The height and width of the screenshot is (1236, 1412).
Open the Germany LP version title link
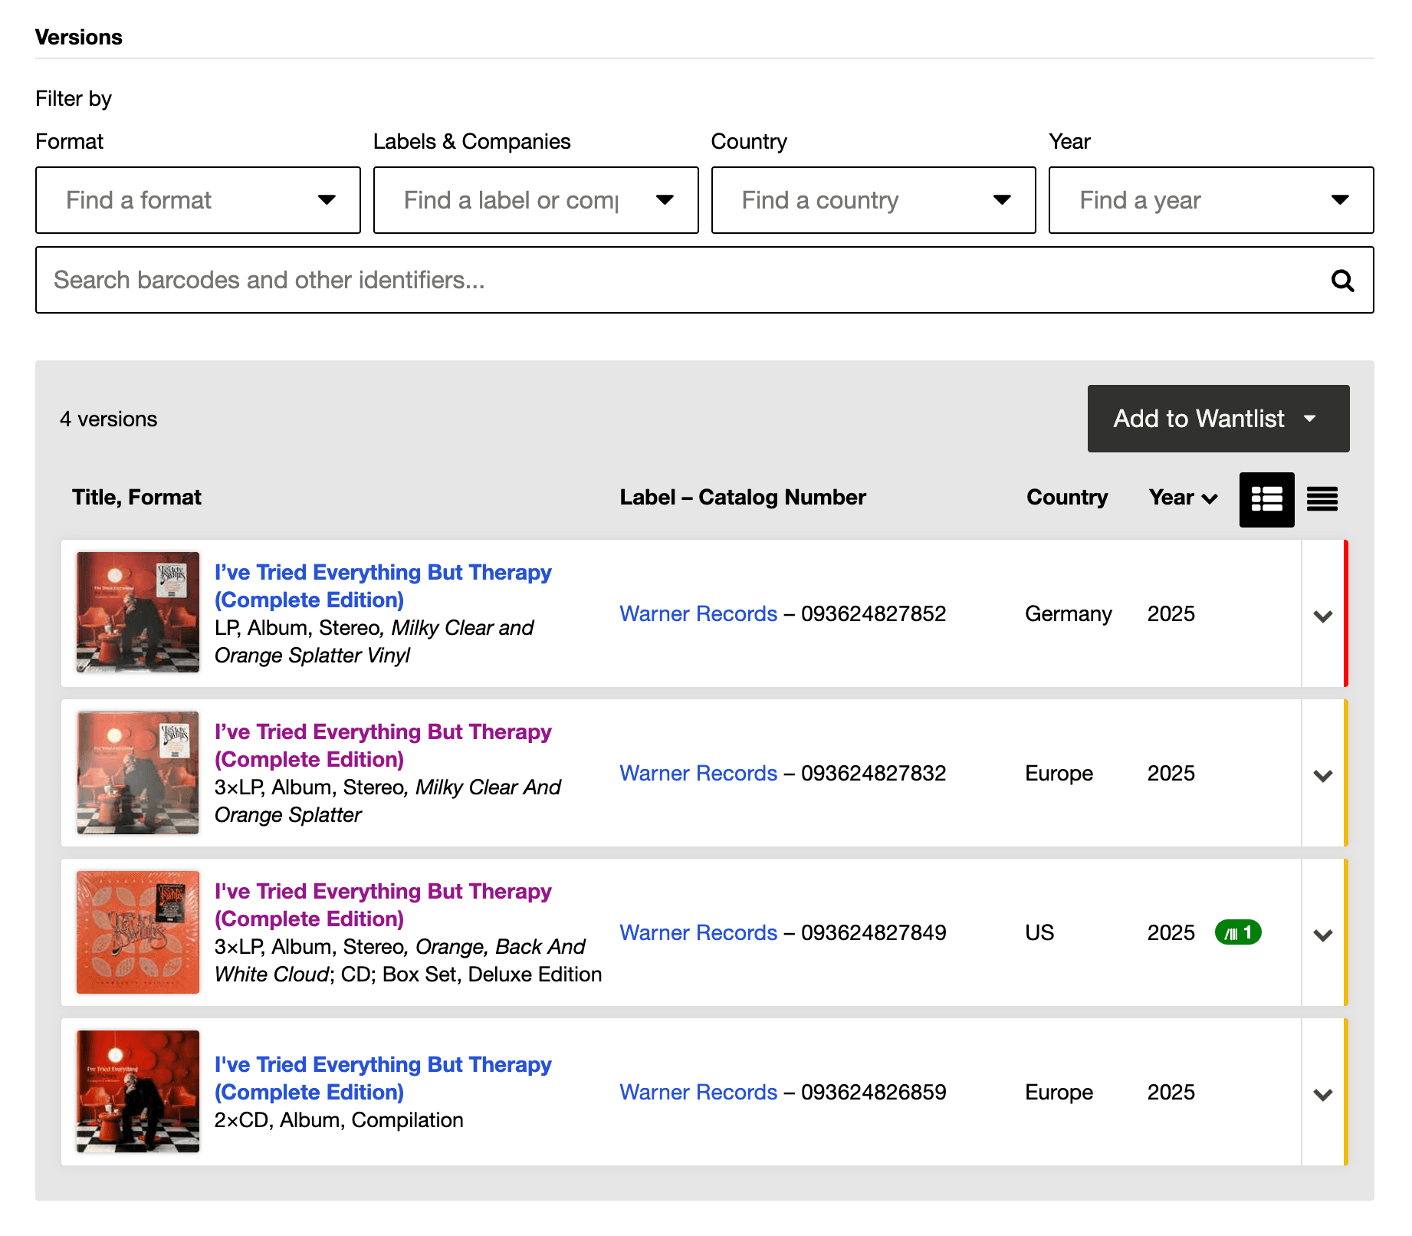[383, 587]
